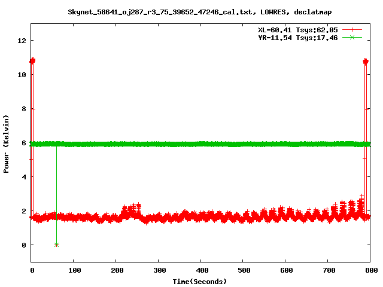Click the y-axis tick label 10
This screenshot has height=287, width=383.
click(x=22, y=75)
